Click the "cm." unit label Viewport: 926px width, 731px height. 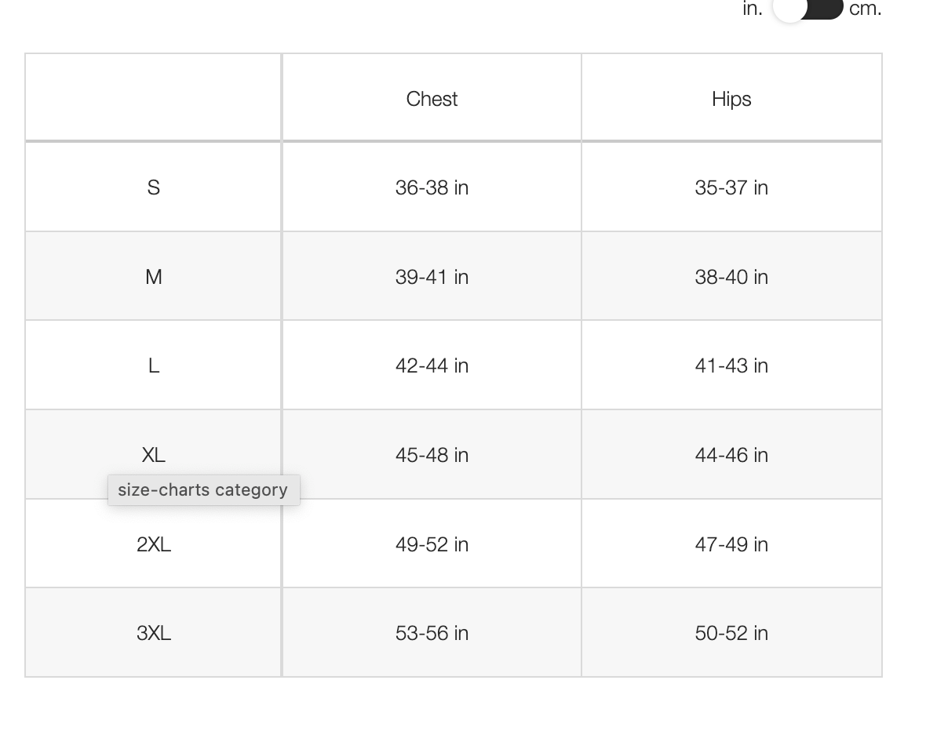click(x=865, y=9)
